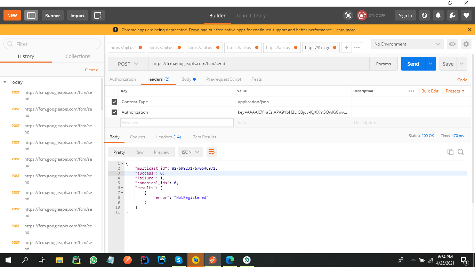Open the No Environment dropdown
The width and height of the screenshot is (475, 267).
[406, 44]
